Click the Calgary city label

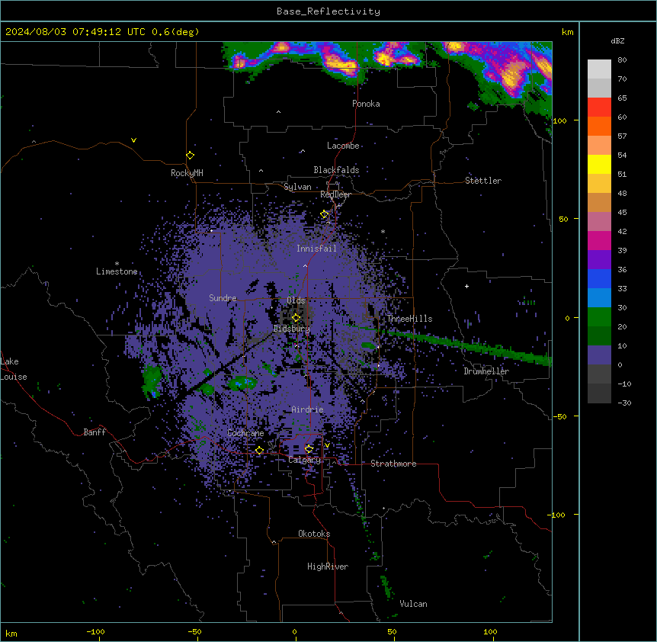click(305, 460)
